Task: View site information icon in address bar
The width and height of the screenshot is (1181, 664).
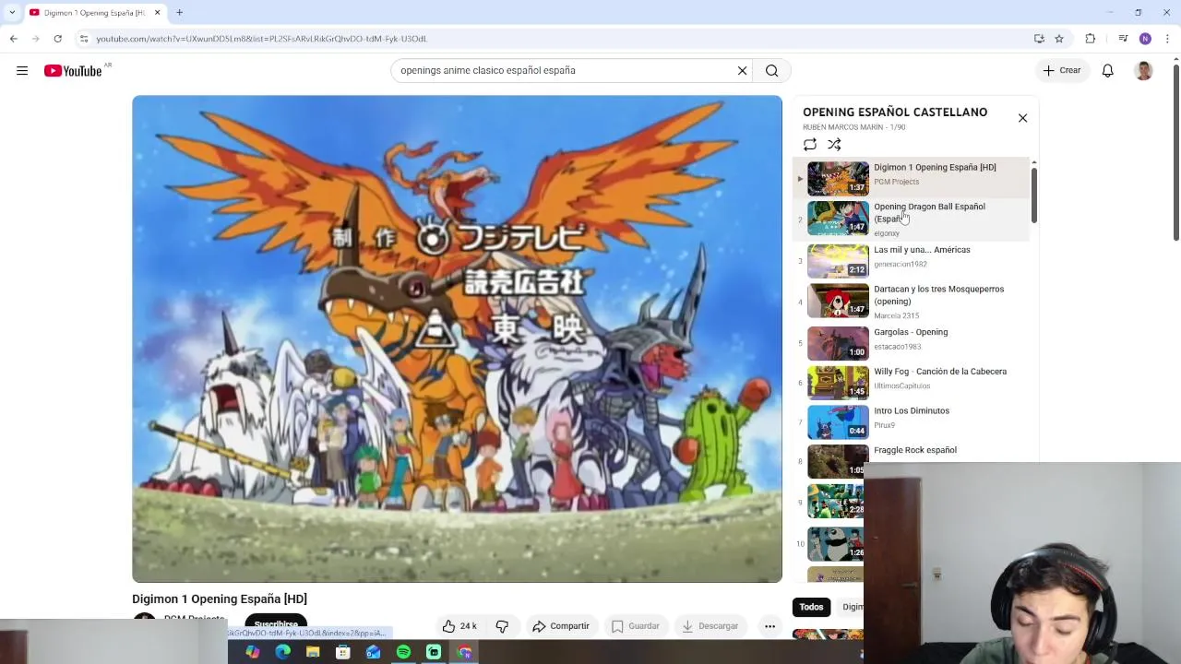Action: [84, 39]
